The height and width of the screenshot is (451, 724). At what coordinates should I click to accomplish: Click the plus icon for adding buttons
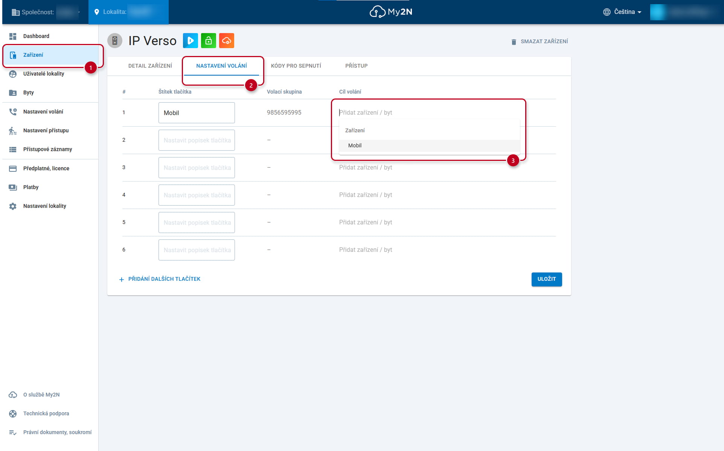(x=122, y=279)
